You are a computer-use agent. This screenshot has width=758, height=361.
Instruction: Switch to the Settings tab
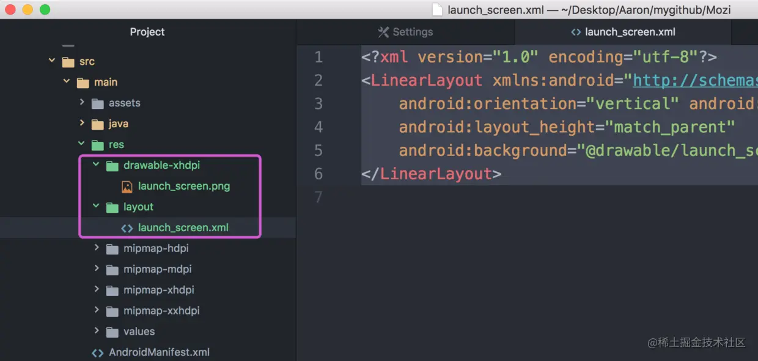coord(405,32)
